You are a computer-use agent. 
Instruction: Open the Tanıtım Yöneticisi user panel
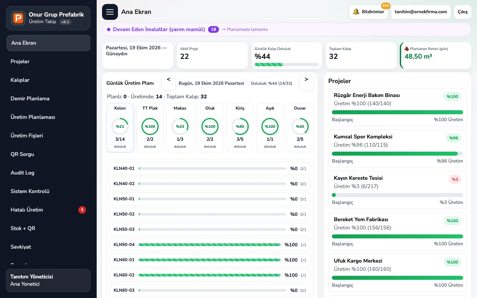pyautogui.click(x=48, y=280)
